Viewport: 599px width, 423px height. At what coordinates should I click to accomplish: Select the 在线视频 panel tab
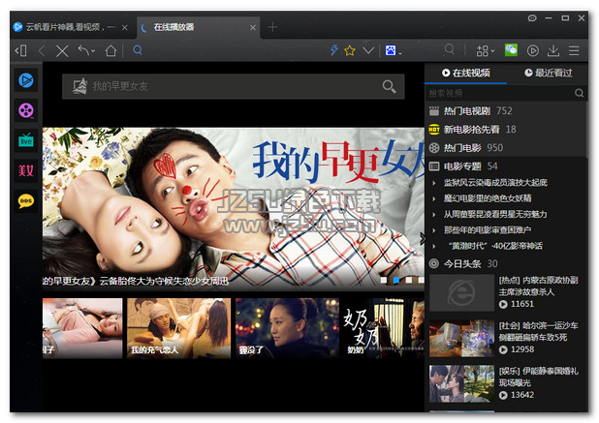[465, 73]
